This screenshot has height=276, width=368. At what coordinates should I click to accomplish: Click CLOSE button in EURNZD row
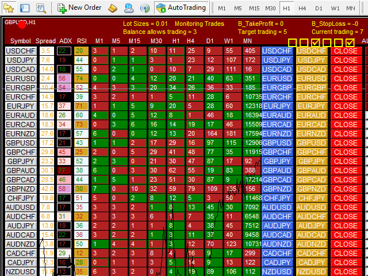coord(346,134)
